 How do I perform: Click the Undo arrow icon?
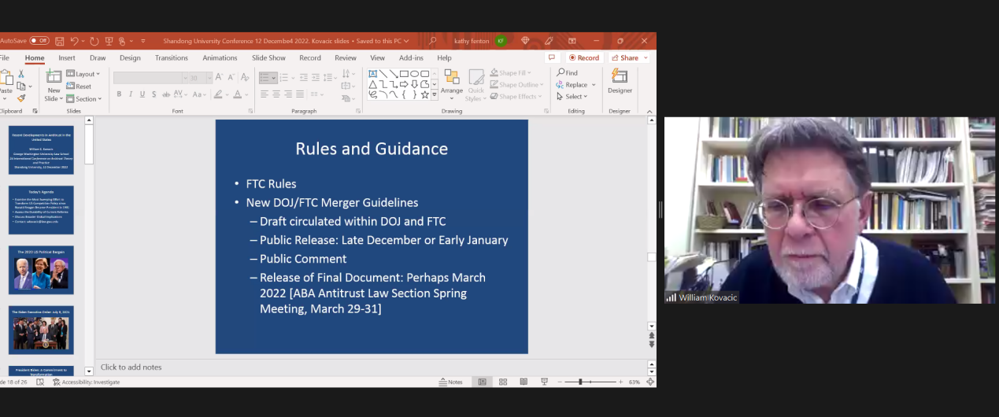pyautogui.click(x=75, y=41)
